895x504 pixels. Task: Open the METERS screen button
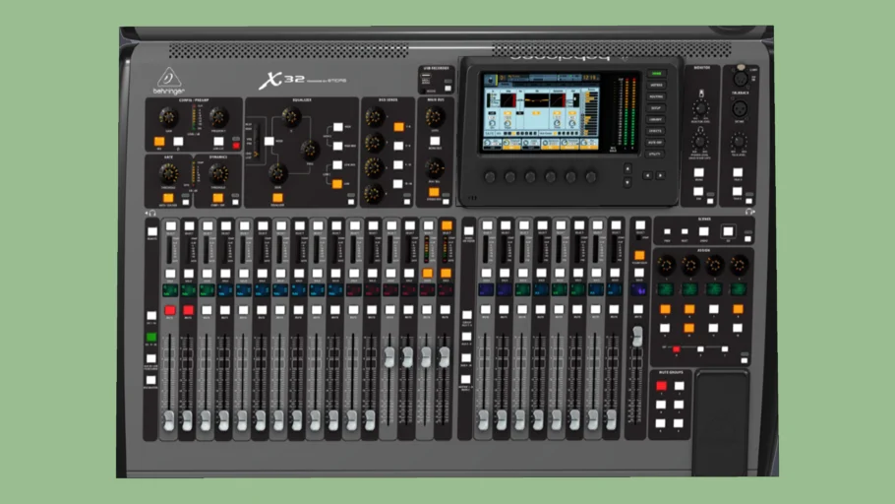click(x=656, y=85)
